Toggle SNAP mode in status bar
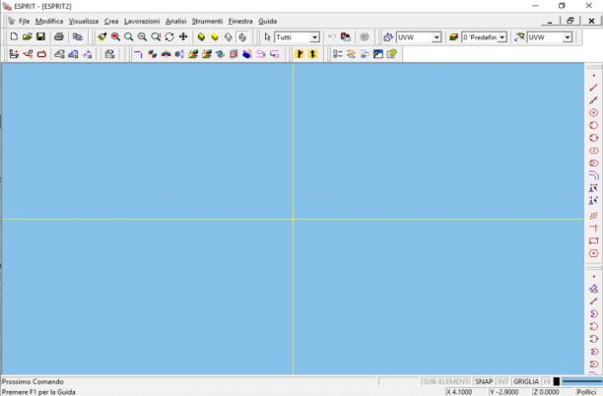 [x=484, y=381]
